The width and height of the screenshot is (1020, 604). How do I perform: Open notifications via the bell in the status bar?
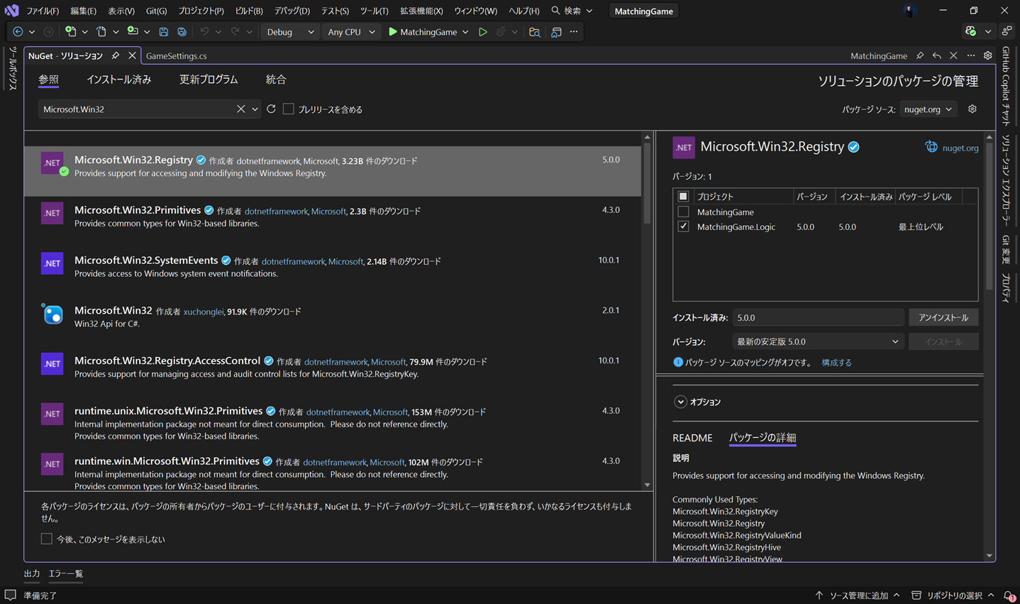pos(1008,595)
